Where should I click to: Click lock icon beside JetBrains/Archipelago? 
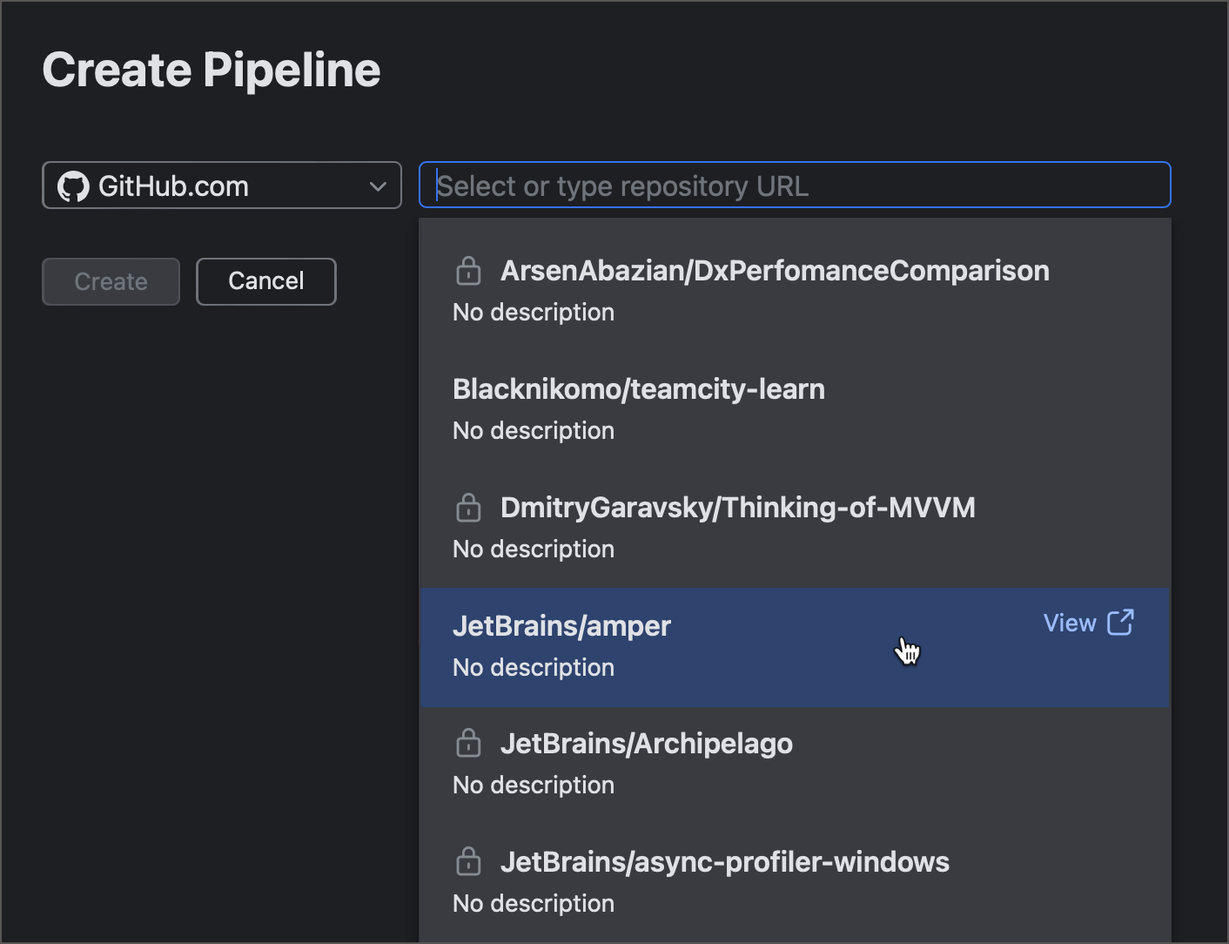(x=468, y=744)
